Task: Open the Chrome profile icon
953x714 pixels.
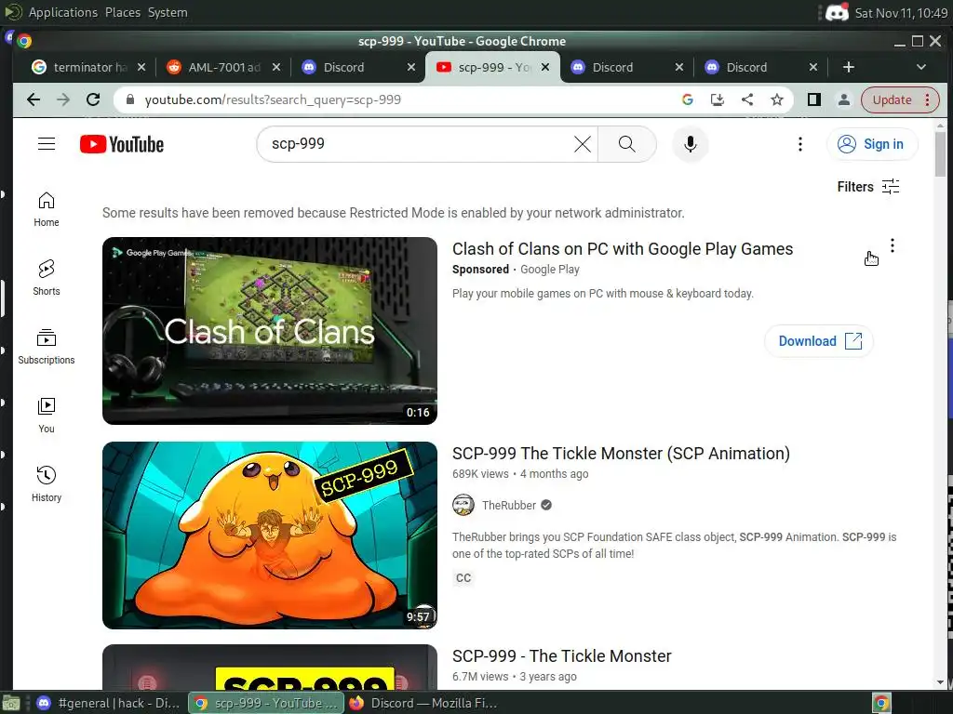Action: click(x=843, y=99)
